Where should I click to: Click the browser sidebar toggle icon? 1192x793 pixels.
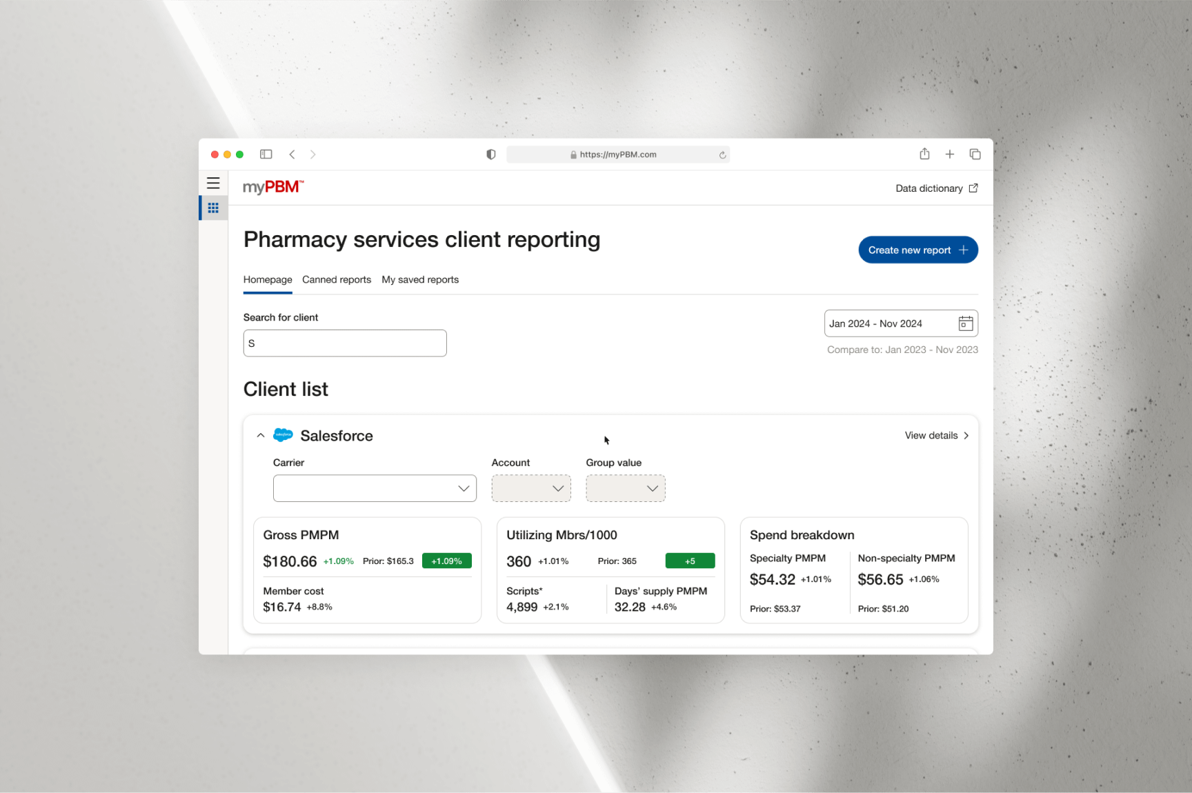tap(266, 154)
